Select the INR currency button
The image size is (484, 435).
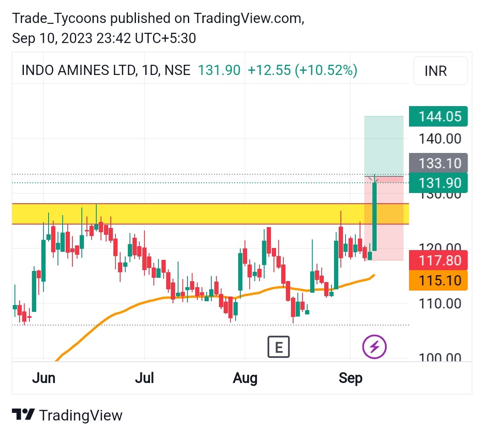[441, 71]
